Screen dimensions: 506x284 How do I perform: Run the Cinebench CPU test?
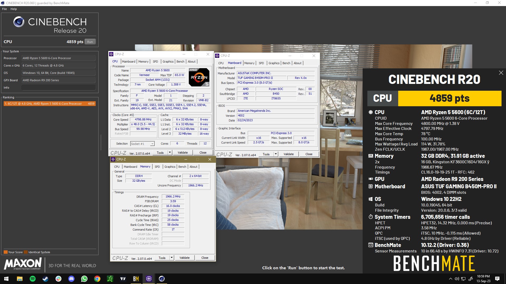90,42
